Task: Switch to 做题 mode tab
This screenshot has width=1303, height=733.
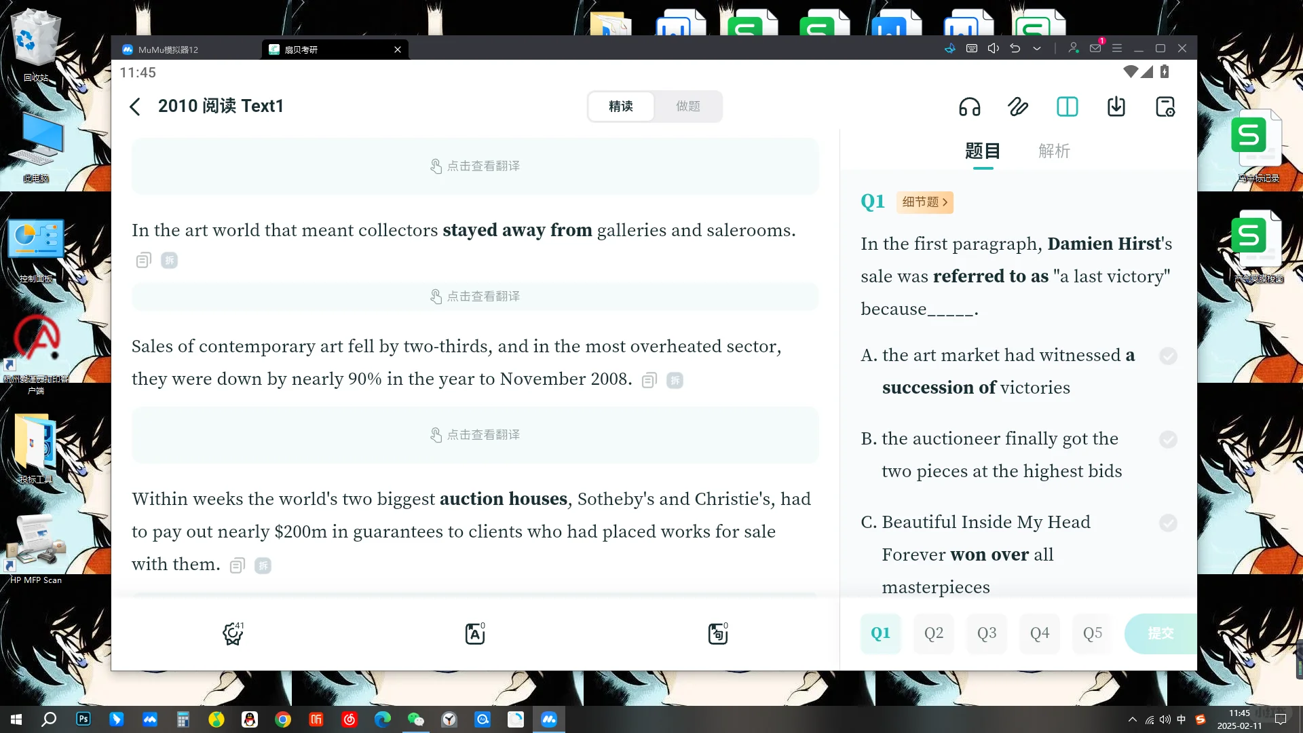Action: pyautogui.click(x=687, y=107)
